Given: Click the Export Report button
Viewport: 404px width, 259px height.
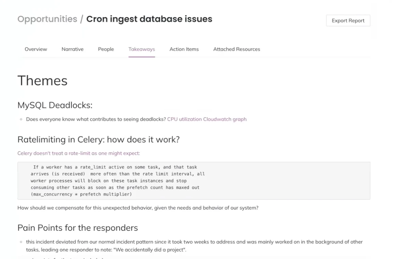Looking at the screenshot, I should tap(348, 20).
